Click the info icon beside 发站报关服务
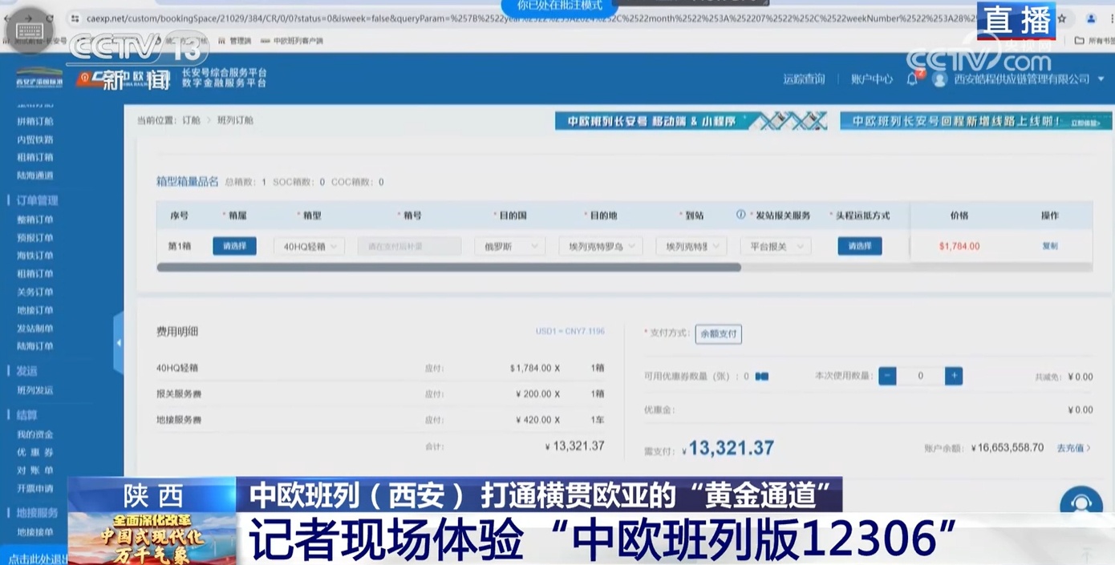The width and height of the screenshot is (1115, 565). (740, 214)
